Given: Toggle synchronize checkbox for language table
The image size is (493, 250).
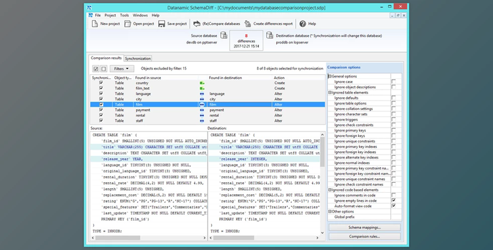Looking at the screenshot, I should 101,93.
